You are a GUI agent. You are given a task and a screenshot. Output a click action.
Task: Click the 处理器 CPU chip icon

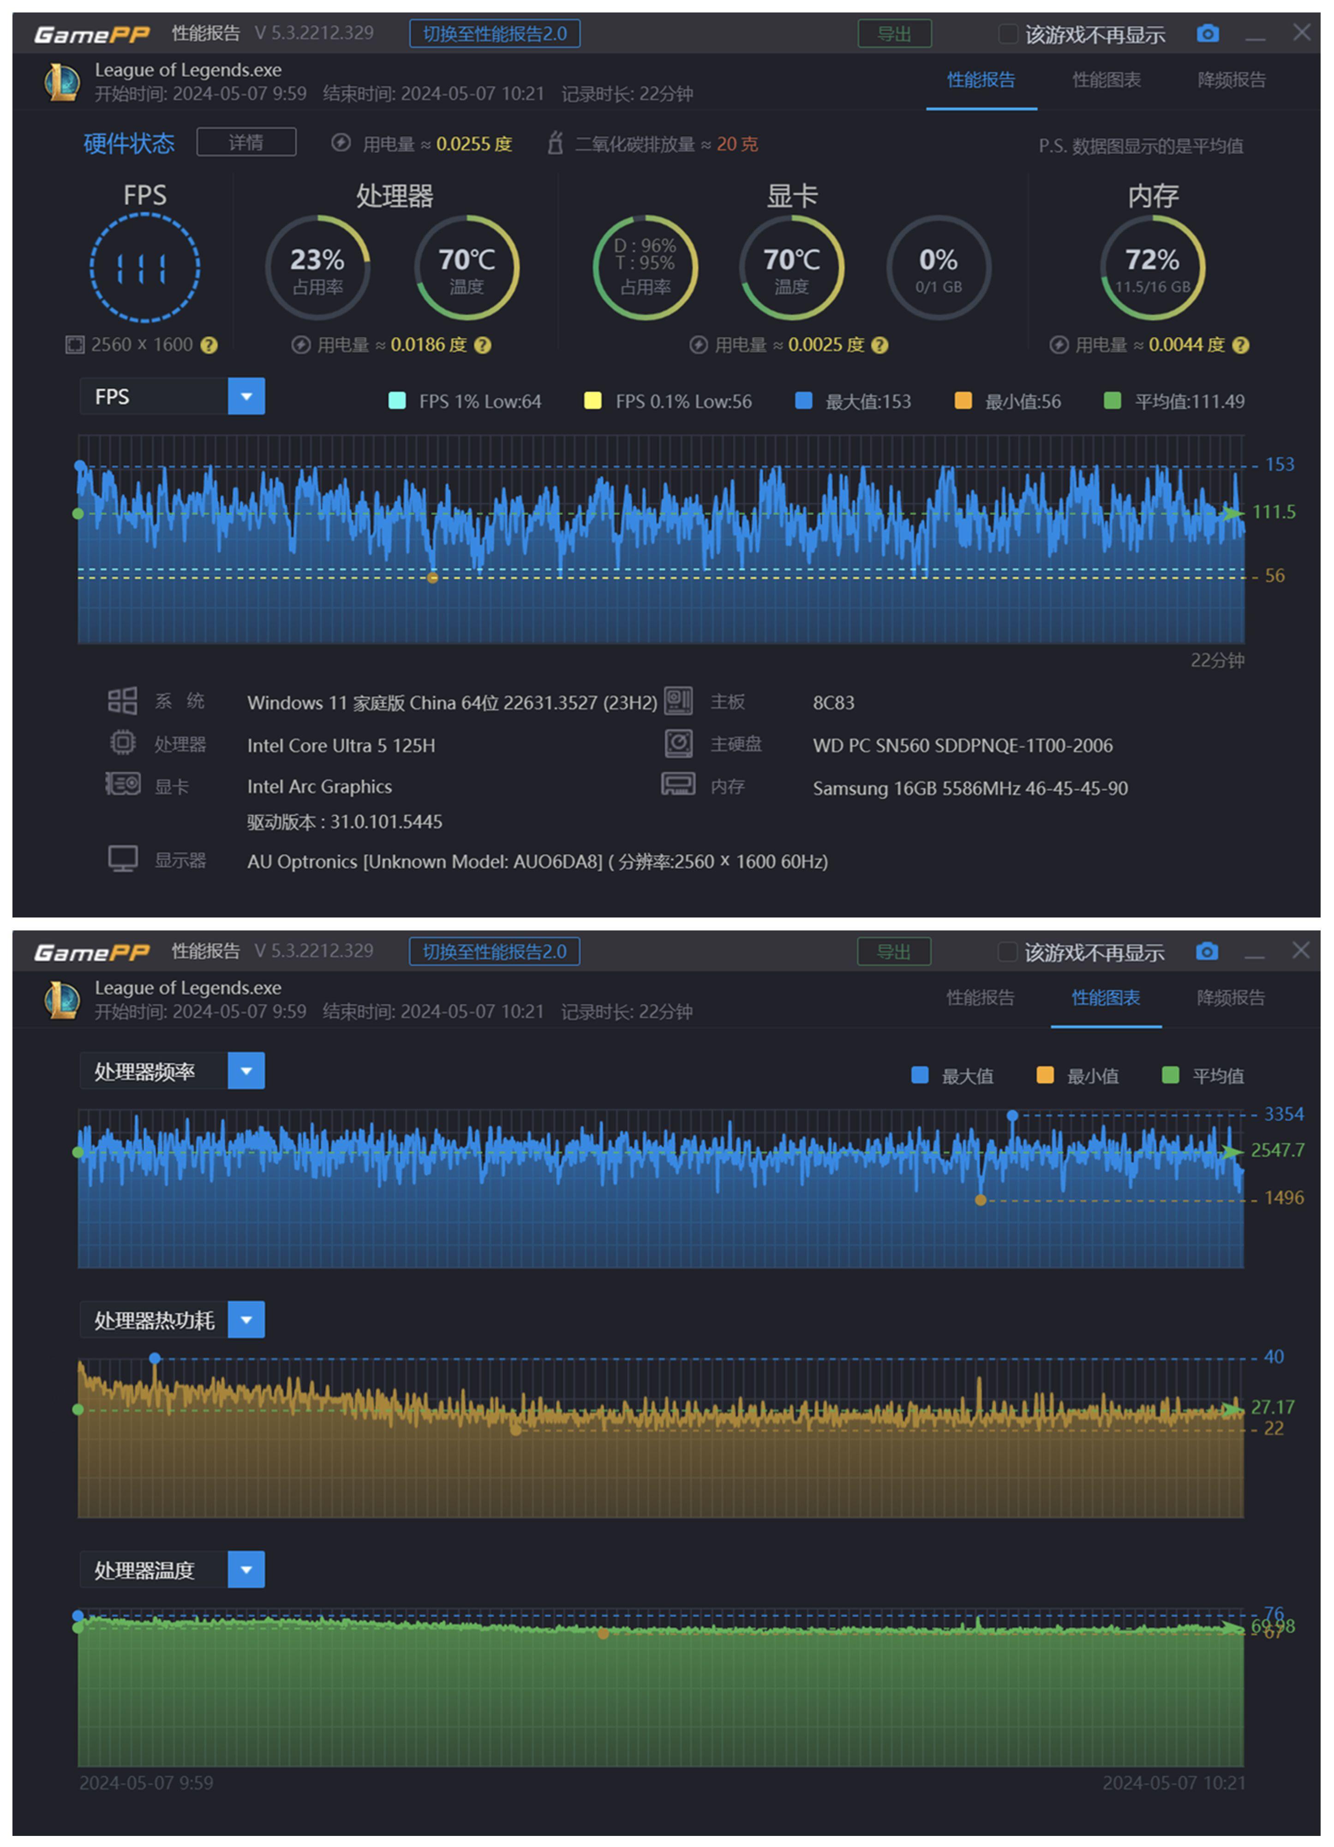tap(123, 742)
